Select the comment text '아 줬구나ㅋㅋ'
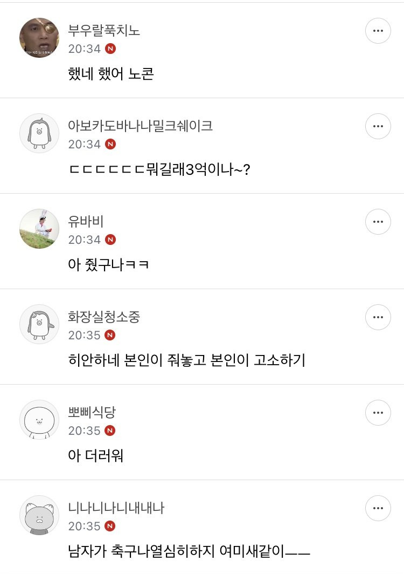The height and width of the screenshot is (574, 404). point(108,264)
